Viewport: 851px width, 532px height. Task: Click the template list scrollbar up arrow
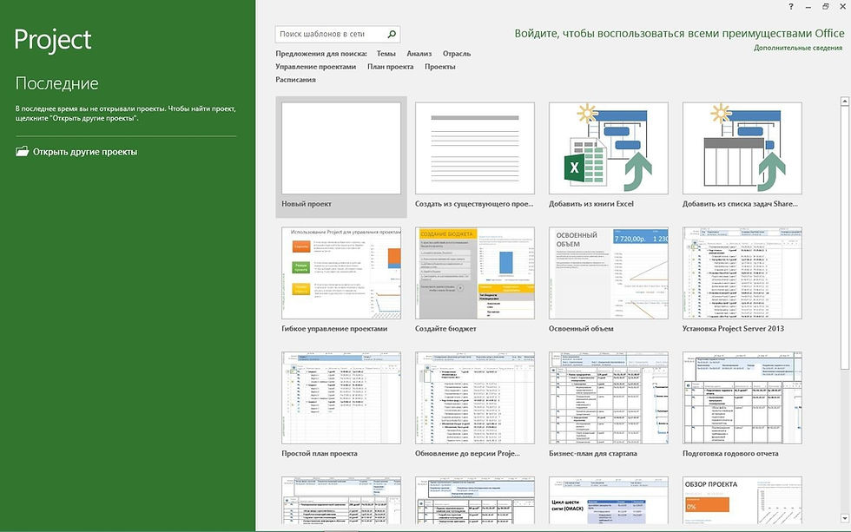click(x=844, y=101)
